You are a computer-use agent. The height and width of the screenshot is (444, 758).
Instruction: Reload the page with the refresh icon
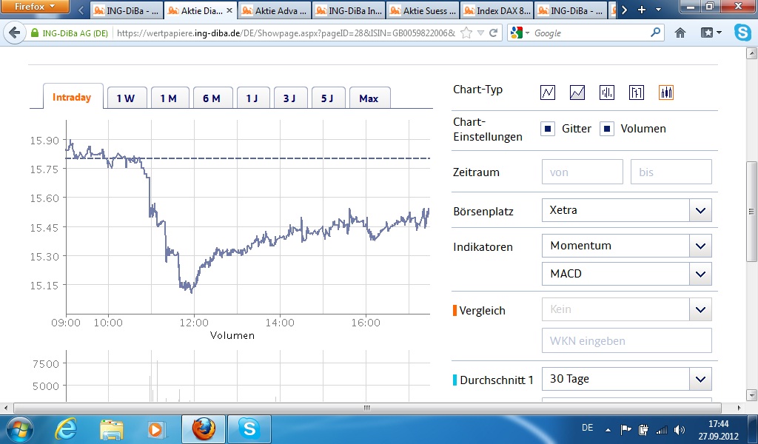pos(492,33)
